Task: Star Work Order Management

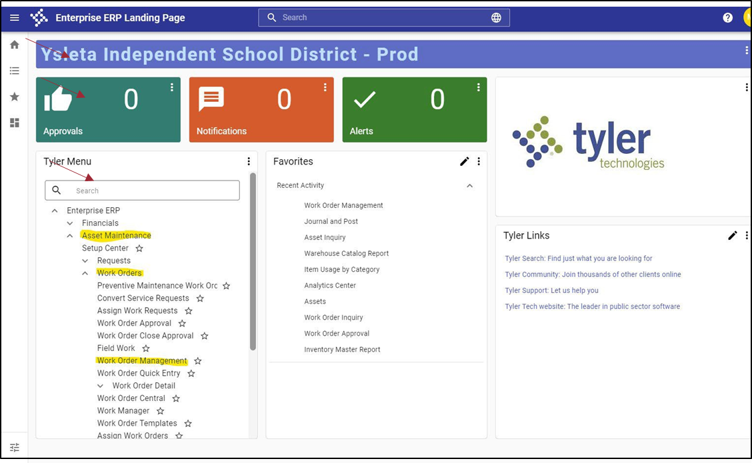Action: click(197, 361)
